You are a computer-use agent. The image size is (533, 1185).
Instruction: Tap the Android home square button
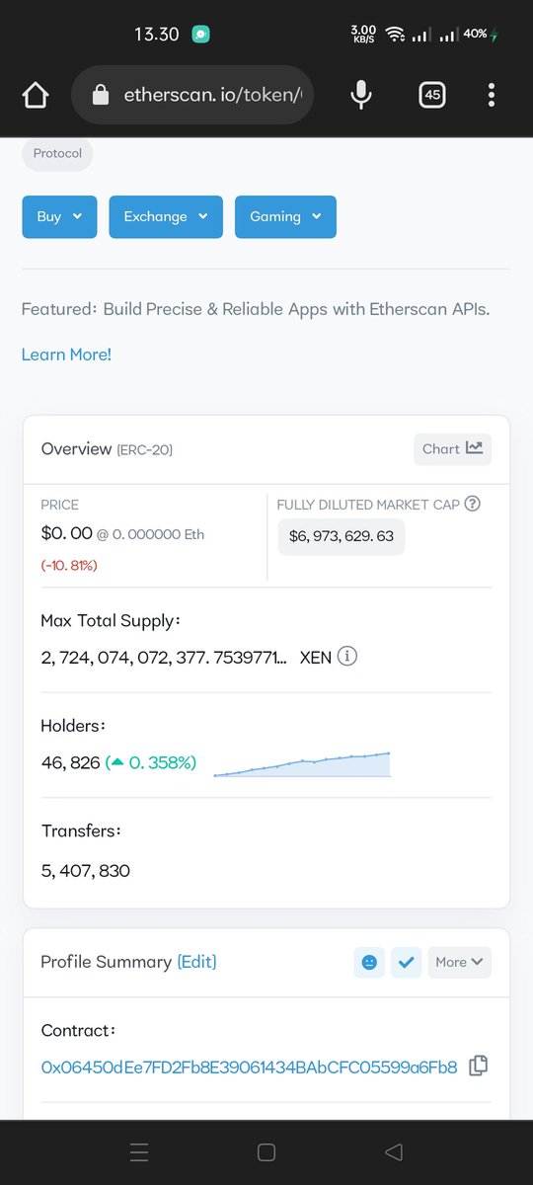(266, 1152)
